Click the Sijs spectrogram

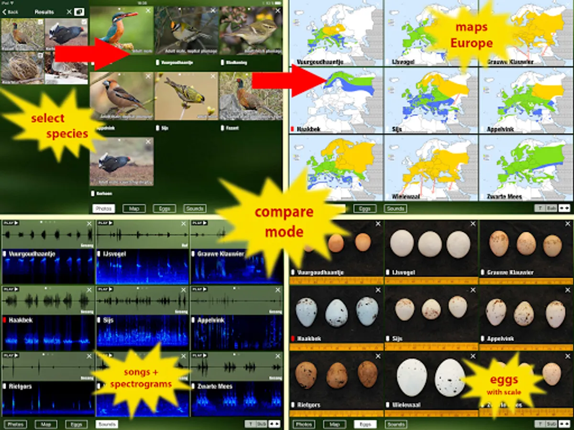pyautogui.click(x=142, y=332)
